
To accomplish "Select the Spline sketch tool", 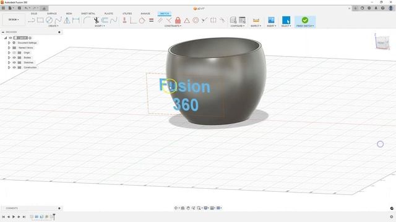I will (x=58, y=20).
